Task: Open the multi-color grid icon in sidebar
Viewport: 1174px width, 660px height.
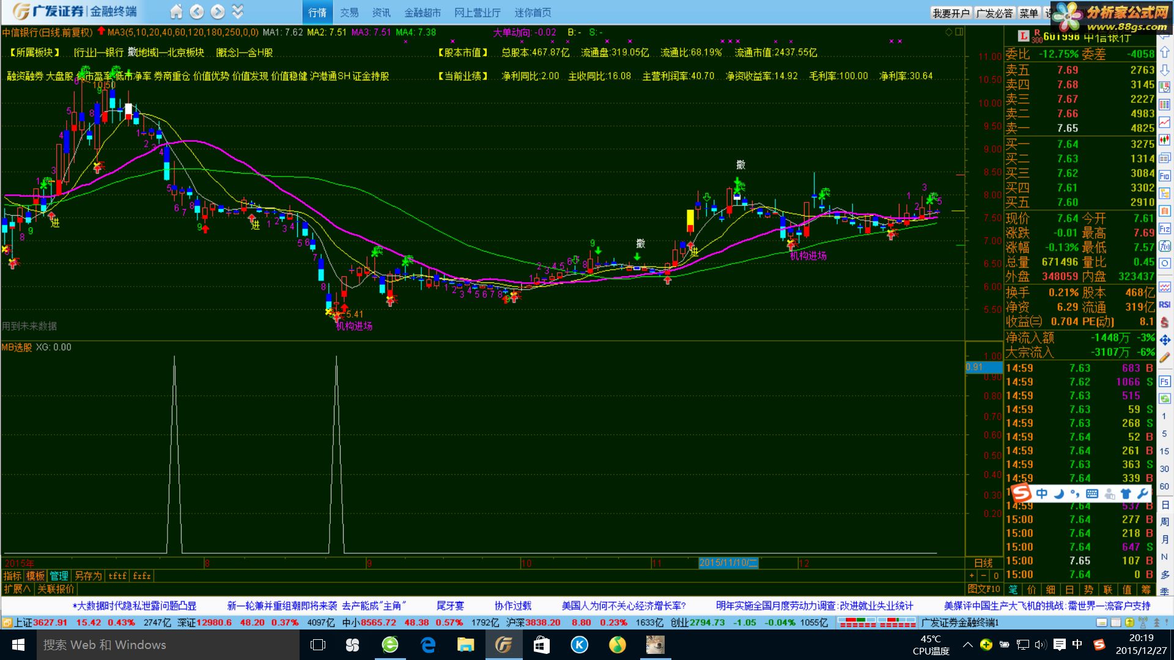Action: coord(1165,105)
